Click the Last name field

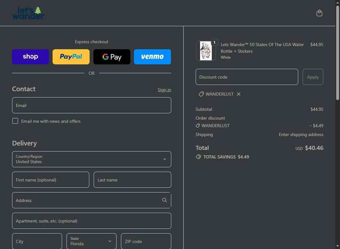(132, 180)
